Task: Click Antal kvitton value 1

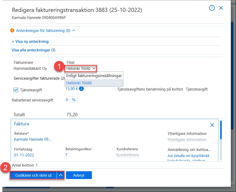Action: (37, 165)
